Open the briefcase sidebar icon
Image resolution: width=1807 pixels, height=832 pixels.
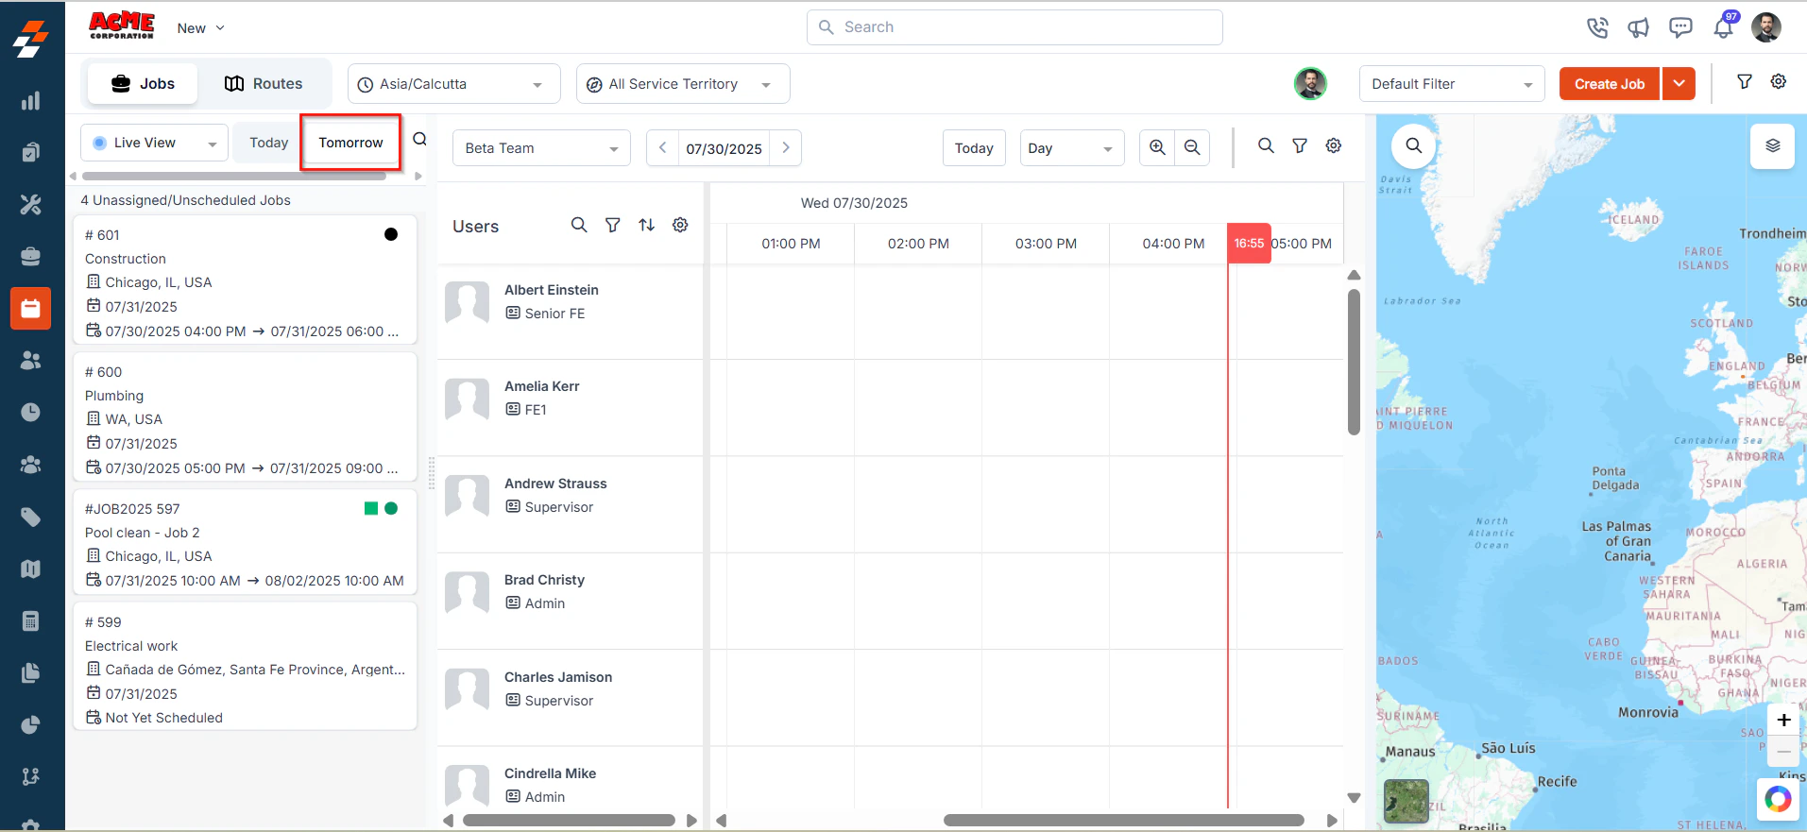[31, 256]
